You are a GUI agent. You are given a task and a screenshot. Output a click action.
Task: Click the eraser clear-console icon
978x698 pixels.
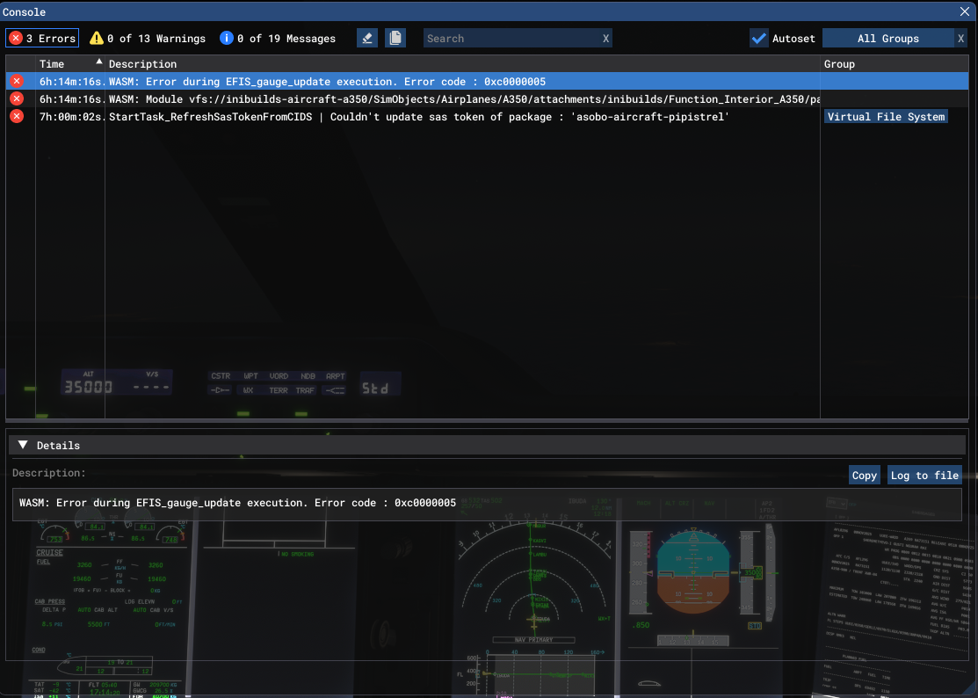click(367, 38)
